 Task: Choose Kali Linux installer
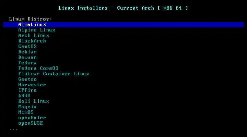(x=34, y=101)
